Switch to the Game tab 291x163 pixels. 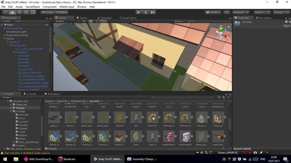(82, 18)
